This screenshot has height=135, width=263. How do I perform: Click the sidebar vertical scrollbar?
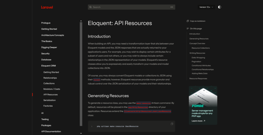click(x=81, y=74)
